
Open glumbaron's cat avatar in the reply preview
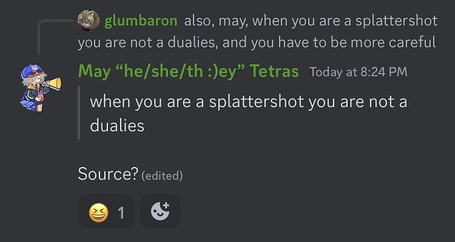click(x=88, y=20)
